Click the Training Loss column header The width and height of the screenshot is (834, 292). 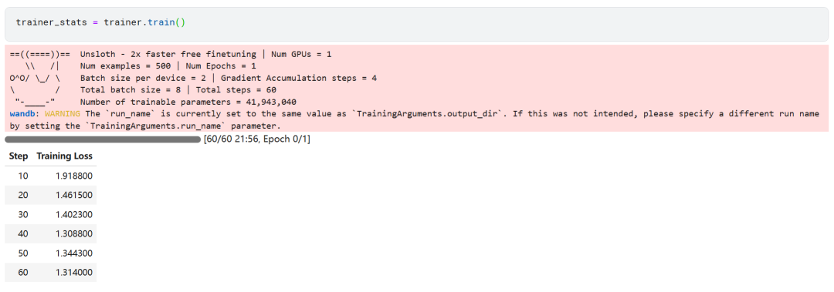point(64,156)
